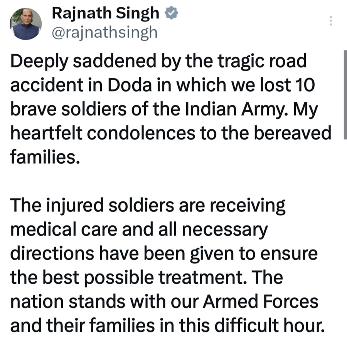Open Rajnath Singh's profile picture

pos(26,24)
